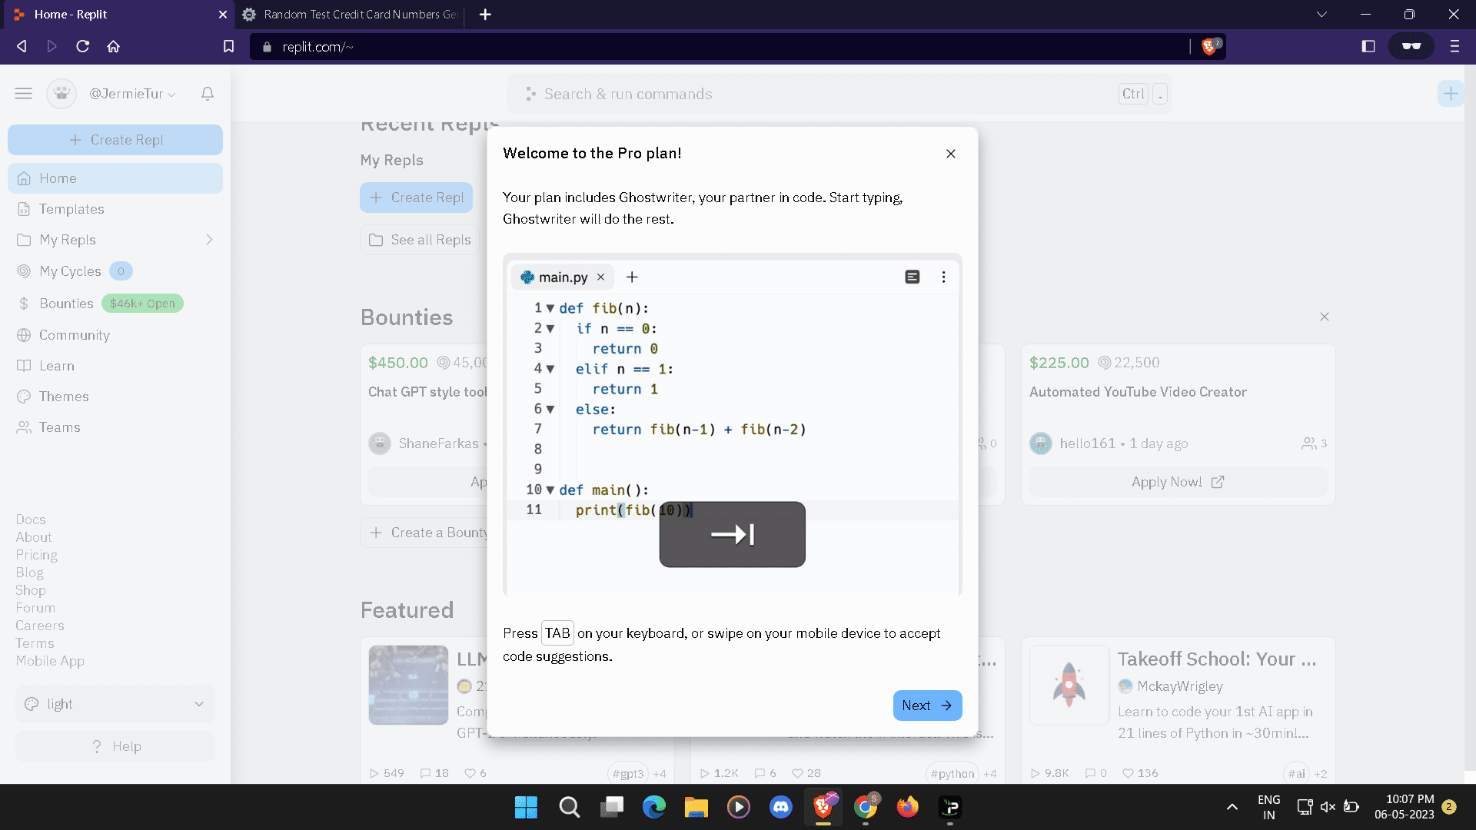Image resolution: width=1476 pixels, height=830 pixels.
Task: Open the three-dot menu in code editor
Action: coord(944,277)
